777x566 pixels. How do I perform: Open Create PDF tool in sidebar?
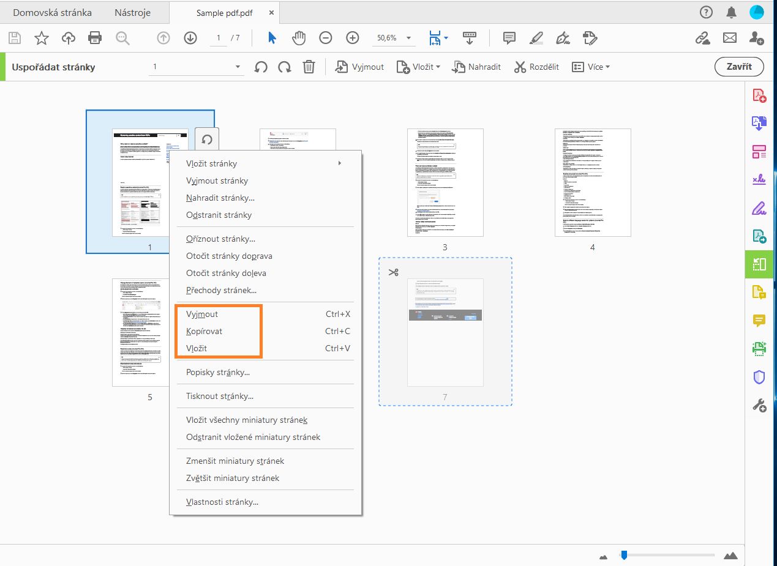click(x=759, y=96)
